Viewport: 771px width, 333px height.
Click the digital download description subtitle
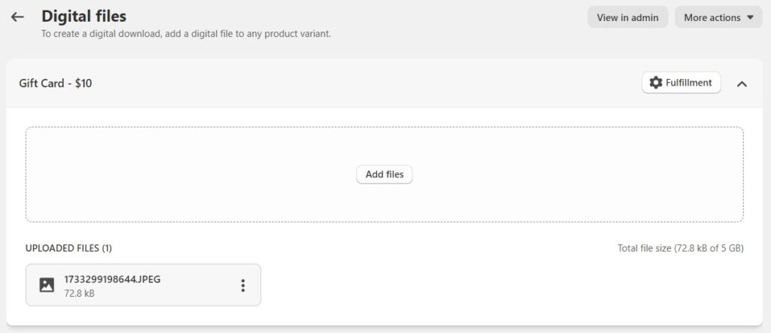click(x=185, y=34)
